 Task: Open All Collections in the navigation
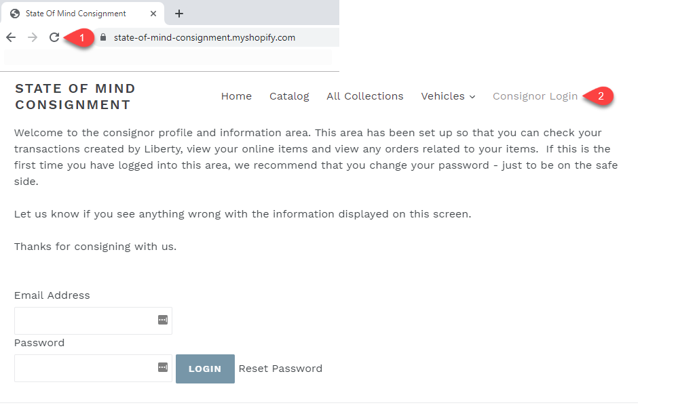[365, 96]
